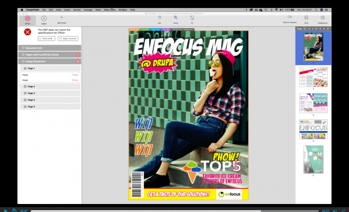Click the Print icon
Viewport: 349px width, 212px height.
point(306,17)
